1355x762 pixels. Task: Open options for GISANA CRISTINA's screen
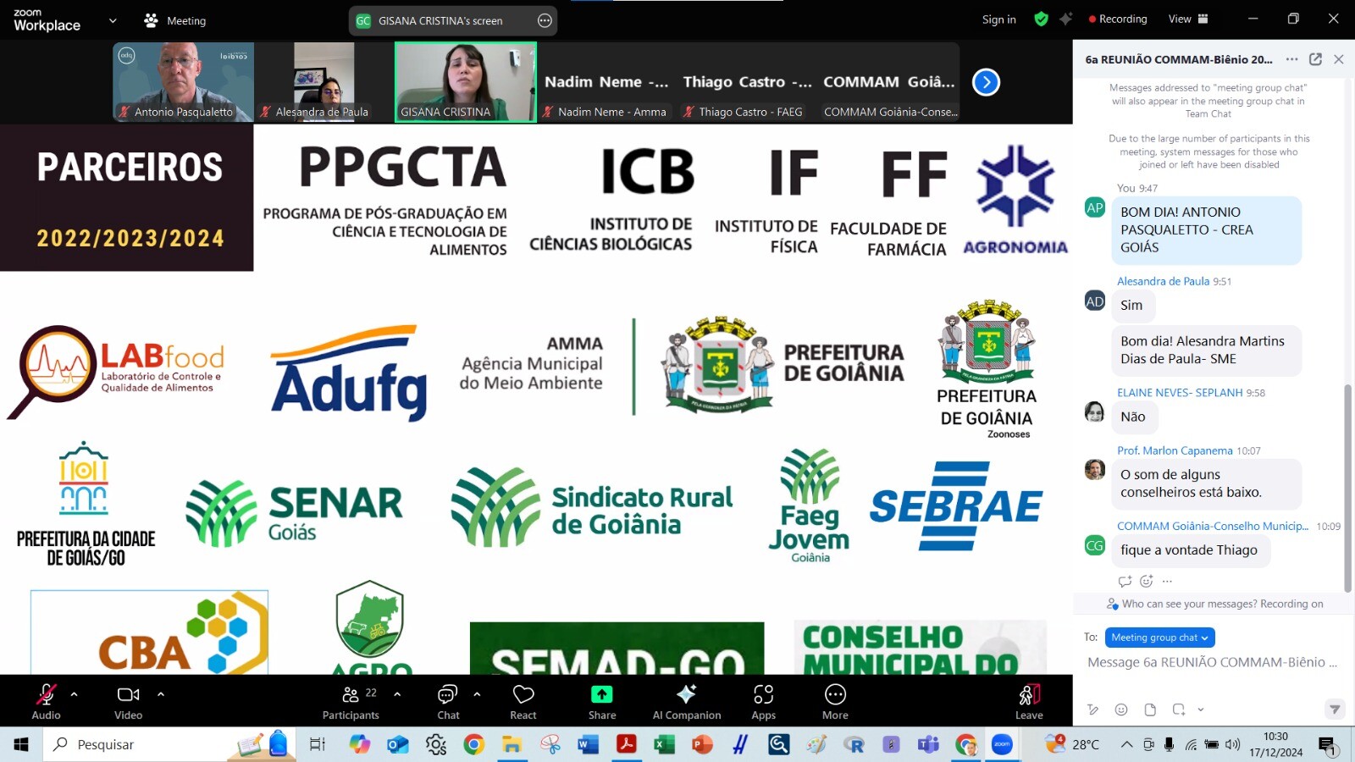[545, 21]
